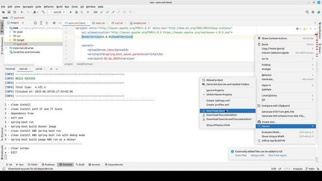Switch to the simple.json editor tab

tap(140, 23)
